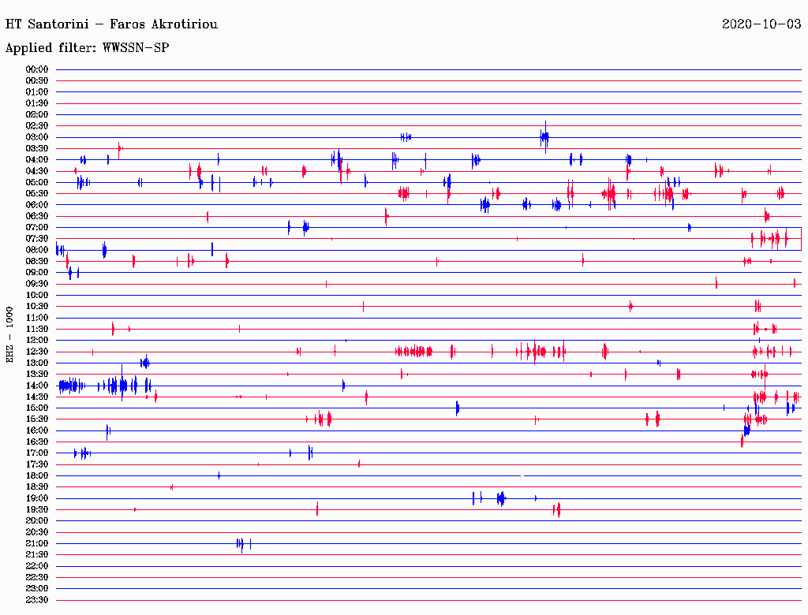This screenshot has width=808, height=615.
Task: Select the 16:30 time label
Action: tap(36, 442)
